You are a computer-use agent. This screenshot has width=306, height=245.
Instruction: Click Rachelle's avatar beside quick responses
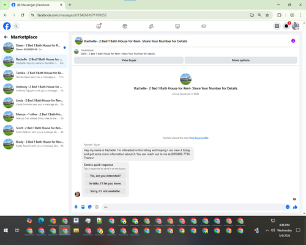coord(77,194)
